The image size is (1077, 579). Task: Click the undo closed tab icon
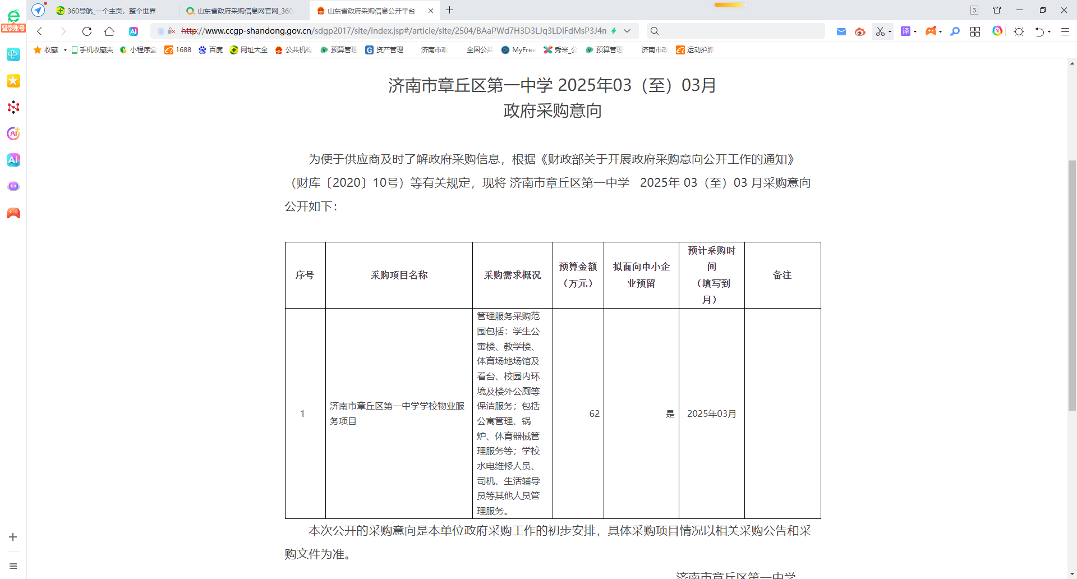1039,32
